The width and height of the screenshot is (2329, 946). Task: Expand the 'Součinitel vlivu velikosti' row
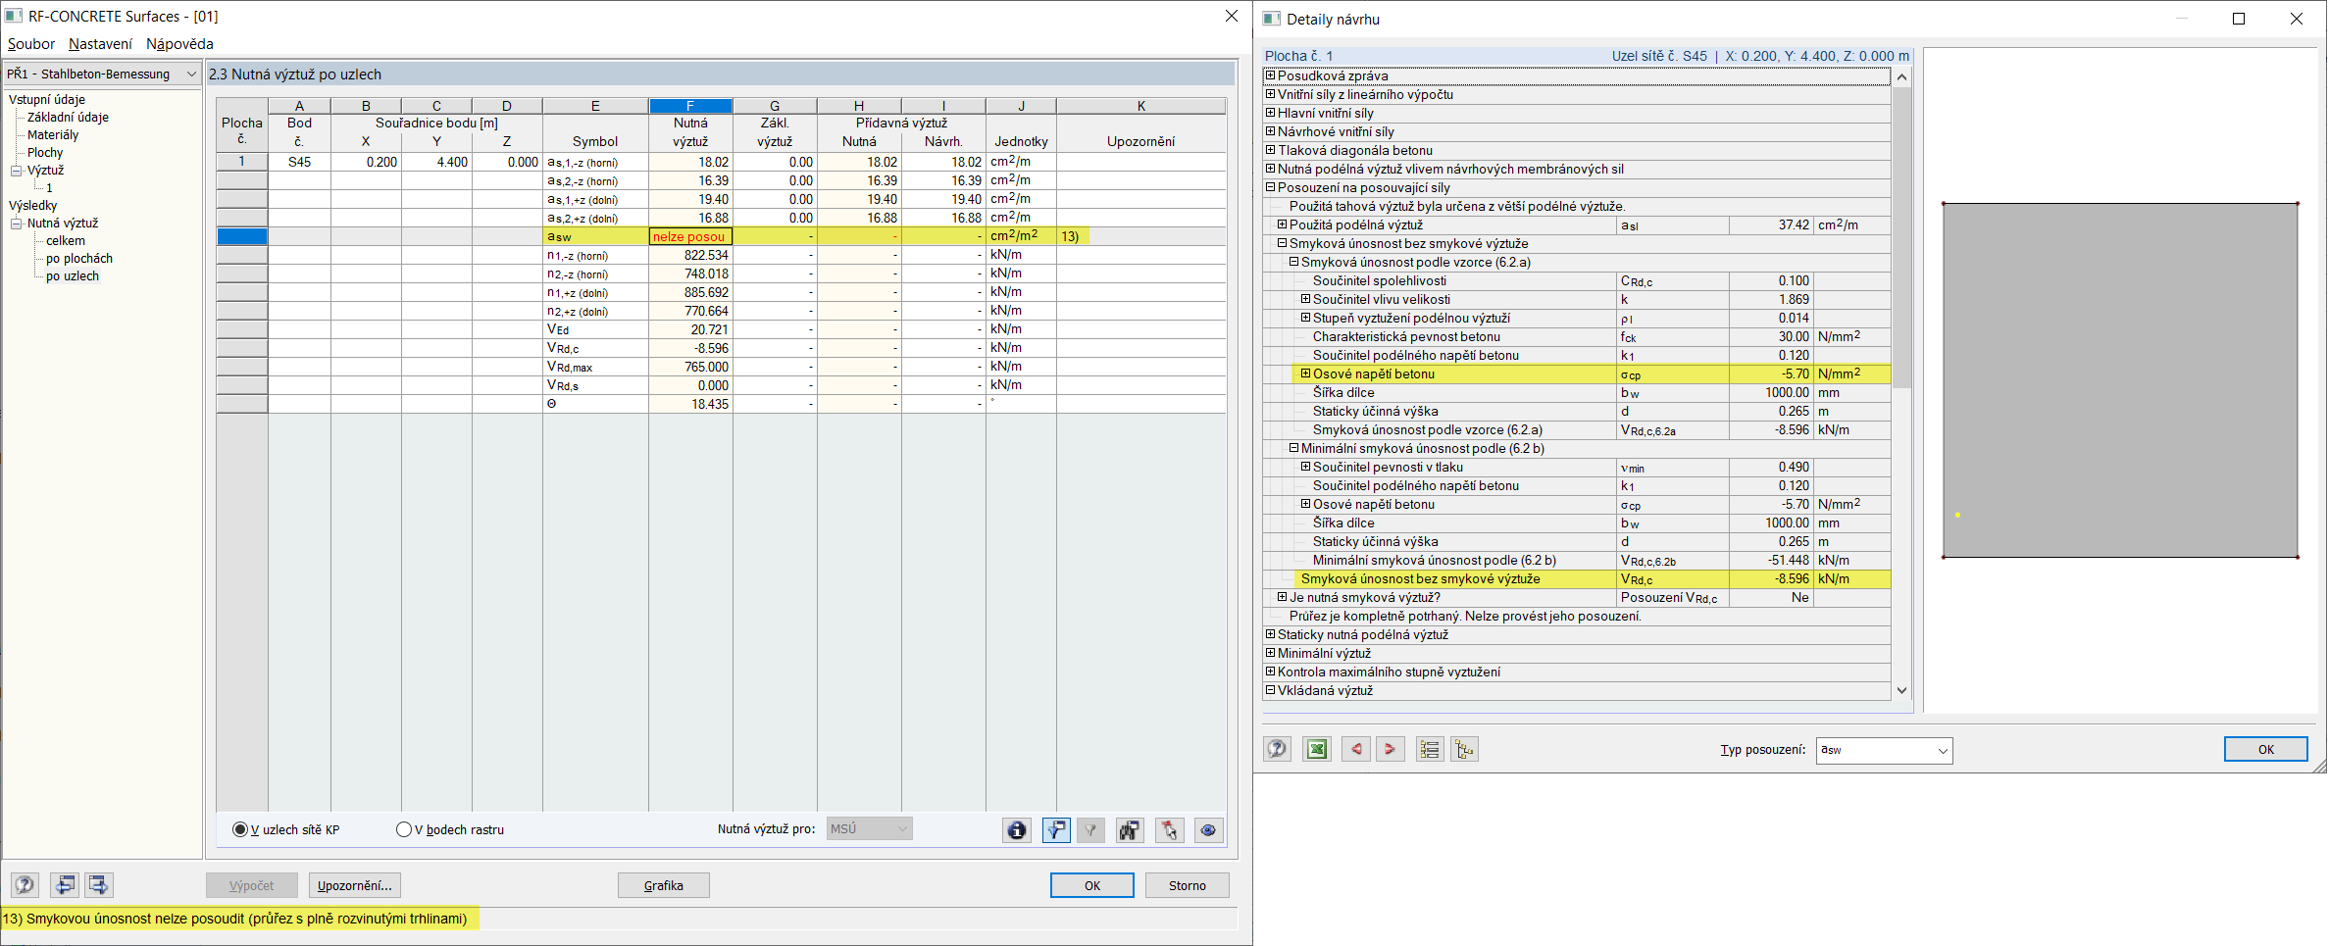coord(1305,299)
